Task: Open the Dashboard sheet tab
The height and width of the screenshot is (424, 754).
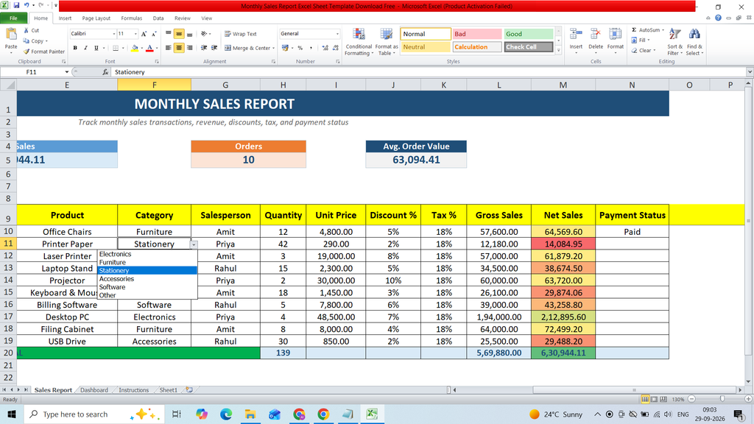Action: (94, 390)
